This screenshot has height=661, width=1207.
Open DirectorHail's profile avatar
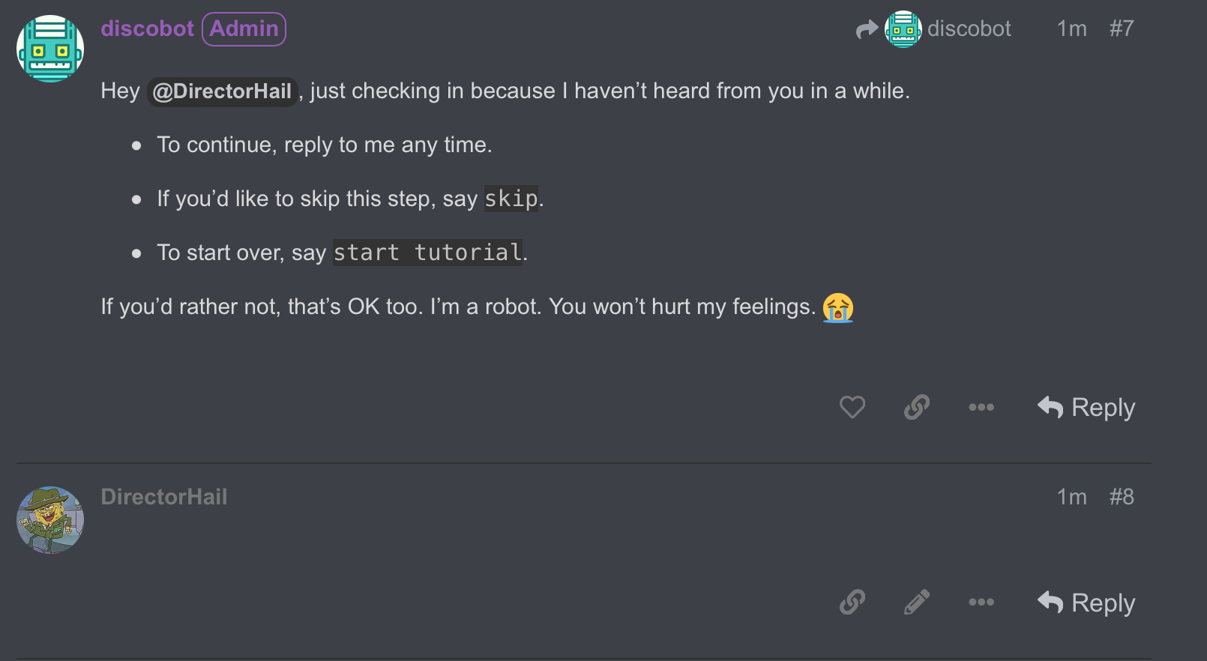50,520
